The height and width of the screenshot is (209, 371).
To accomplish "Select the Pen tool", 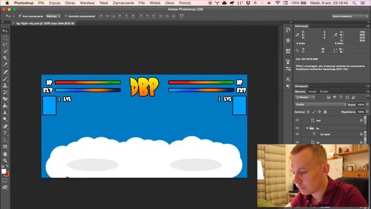I will (5, 127).
